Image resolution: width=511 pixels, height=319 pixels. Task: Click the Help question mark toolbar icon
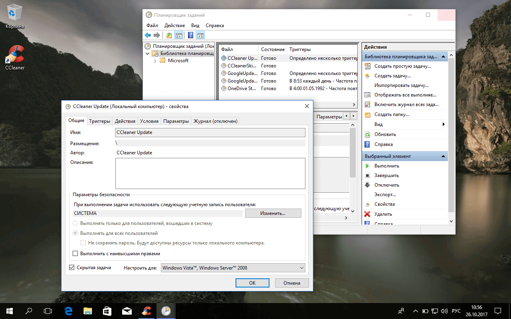190,35
